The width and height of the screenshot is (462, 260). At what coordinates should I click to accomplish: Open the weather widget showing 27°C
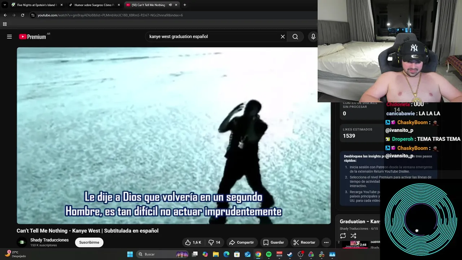tap(15, 254)
